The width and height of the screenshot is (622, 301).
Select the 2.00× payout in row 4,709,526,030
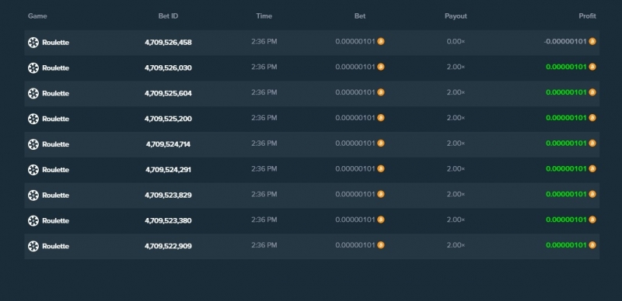[x=456, y=67]
